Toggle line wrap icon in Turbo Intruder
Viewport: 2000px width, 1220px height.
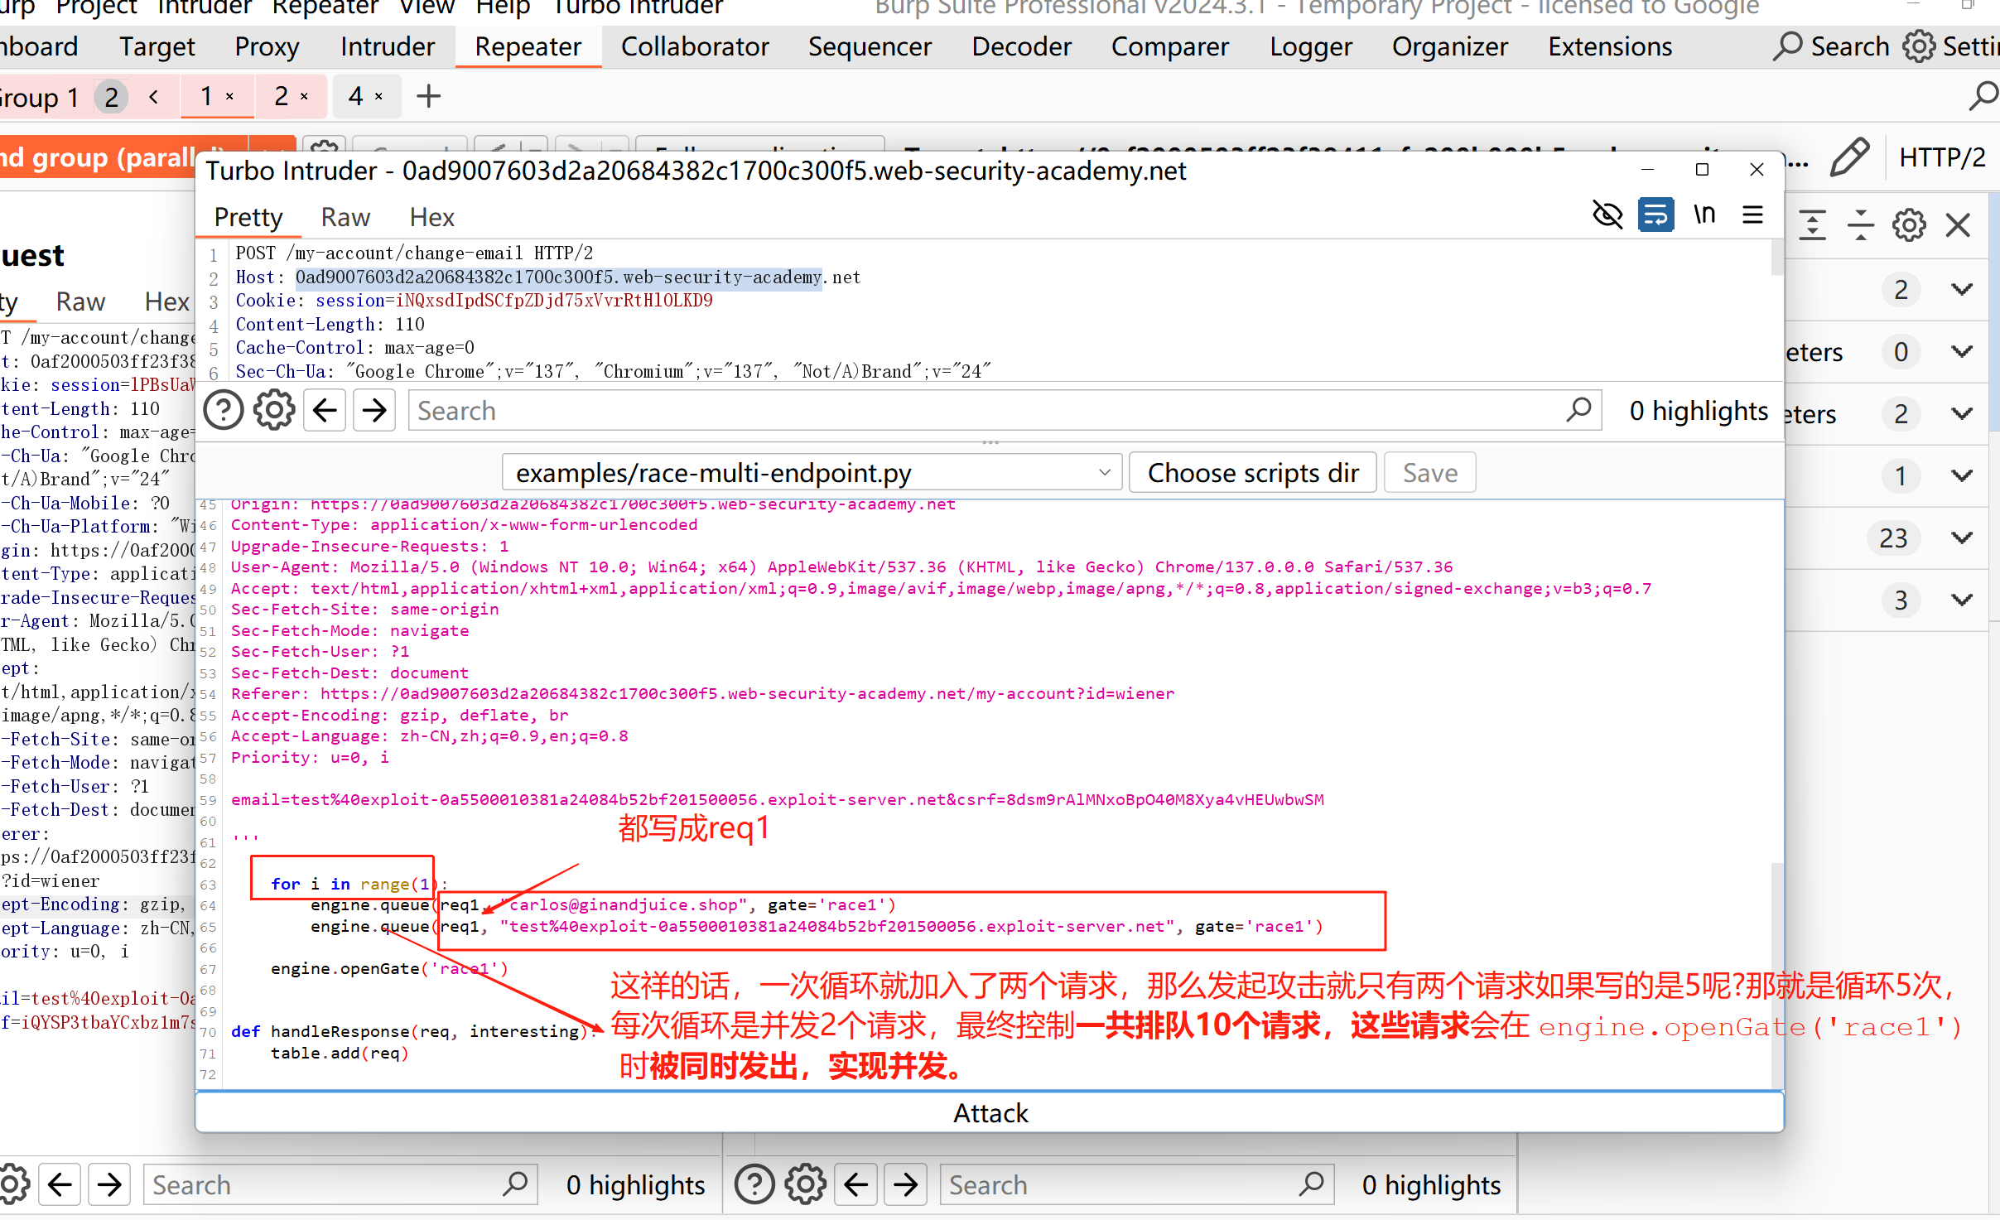(1655, 215)
